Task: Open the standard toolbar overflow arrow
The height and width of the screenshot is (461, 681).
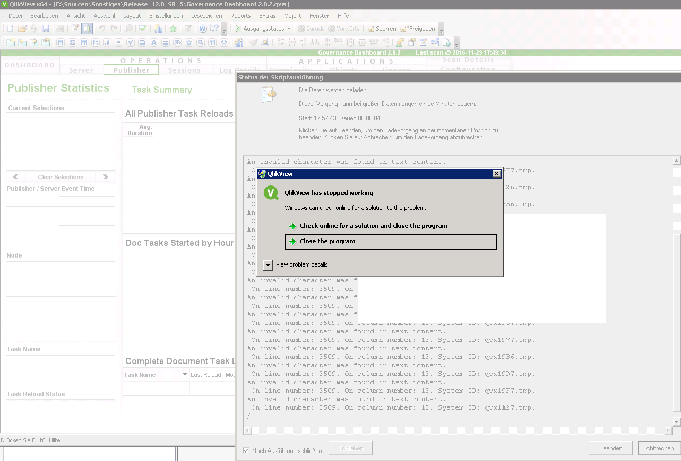Action: pos(224,30)
